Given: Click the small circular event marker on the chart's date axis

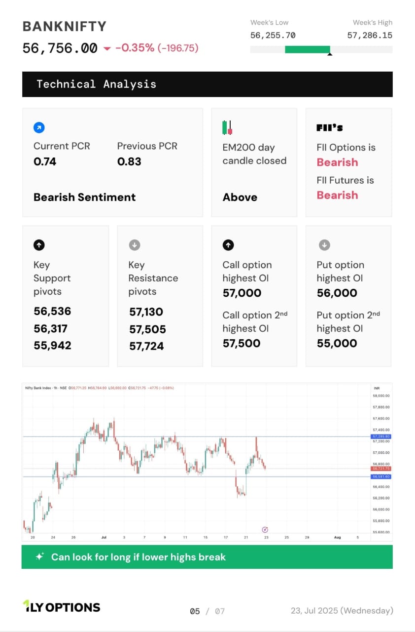Looking at the screenshot, I should pos(265,529).
